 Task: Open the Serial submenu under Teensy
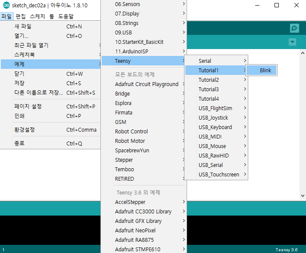coord(216,61)
